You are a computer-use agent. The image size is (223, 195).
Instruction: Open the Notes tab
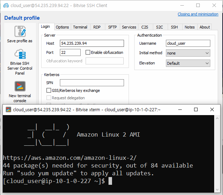coord(190,27)
